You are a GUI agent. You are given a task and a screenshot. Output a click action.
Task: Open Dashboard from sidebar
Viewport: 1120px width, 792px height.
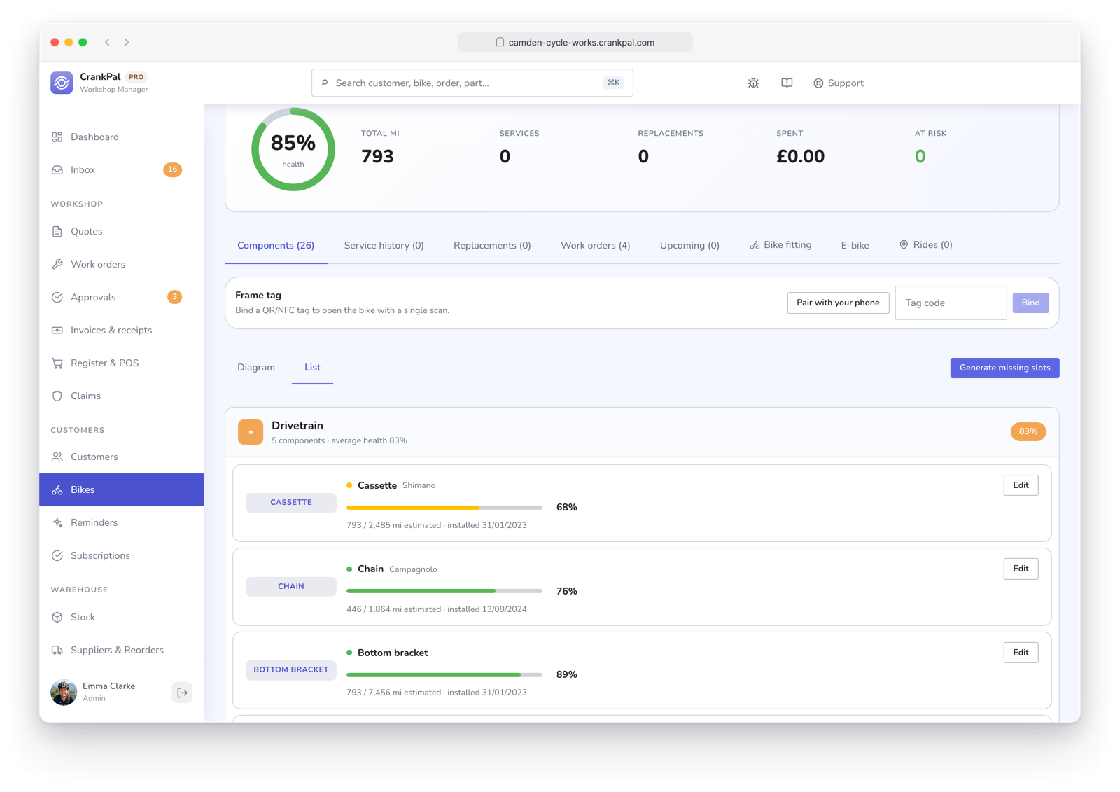[x=121, y=137]
